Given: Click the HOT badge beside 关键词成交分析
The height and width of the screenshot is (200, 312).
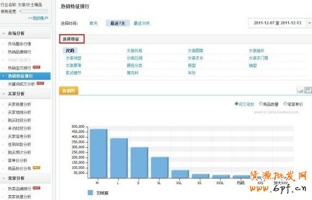Looking at the screenshot, I should point(40,83).
